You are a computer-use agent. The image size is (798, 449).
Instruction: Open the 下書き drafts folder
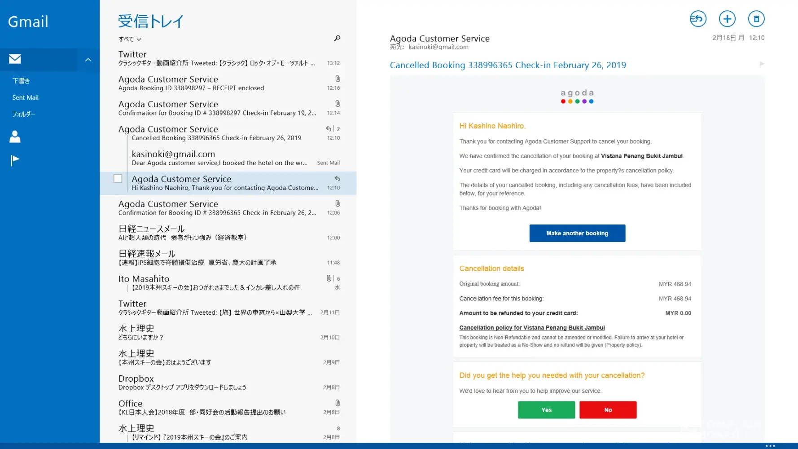[x=21, y=81]
